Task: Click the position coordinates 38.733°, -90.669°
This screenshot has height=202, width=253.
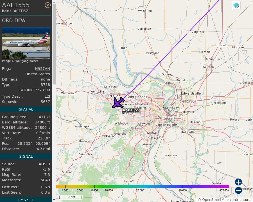Action: pyautogui.click(x=34, y=144)
